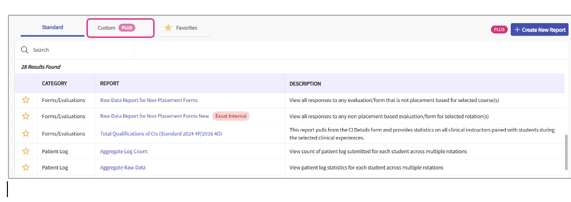571x202 pixels.
Task: Click the PLUS badge beside Create New Report
Action: [x=499, y=30]
